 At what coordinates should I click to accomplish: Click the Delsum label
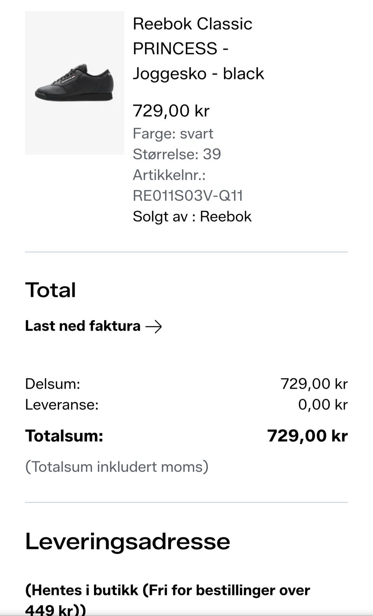[x=52, y=384]
